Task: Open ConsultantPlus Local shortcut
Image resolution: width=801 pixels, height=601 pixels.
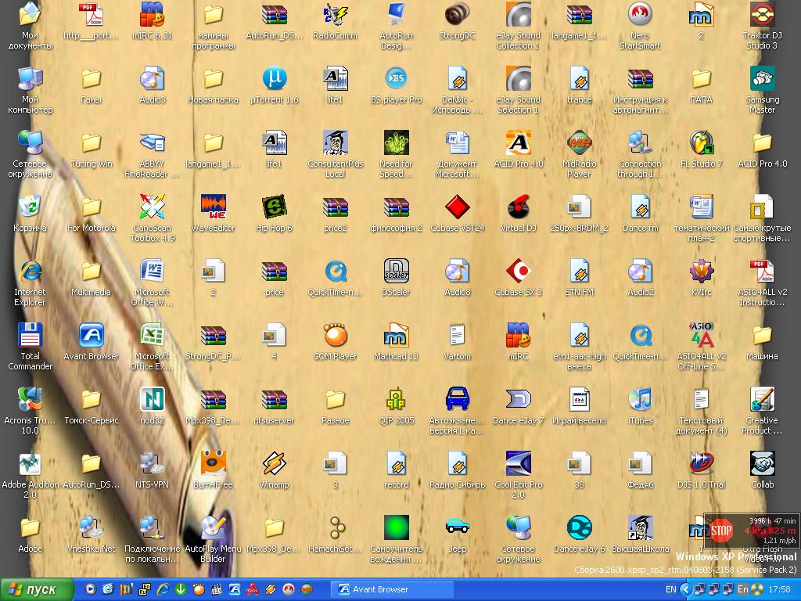Action: (335, 143)
